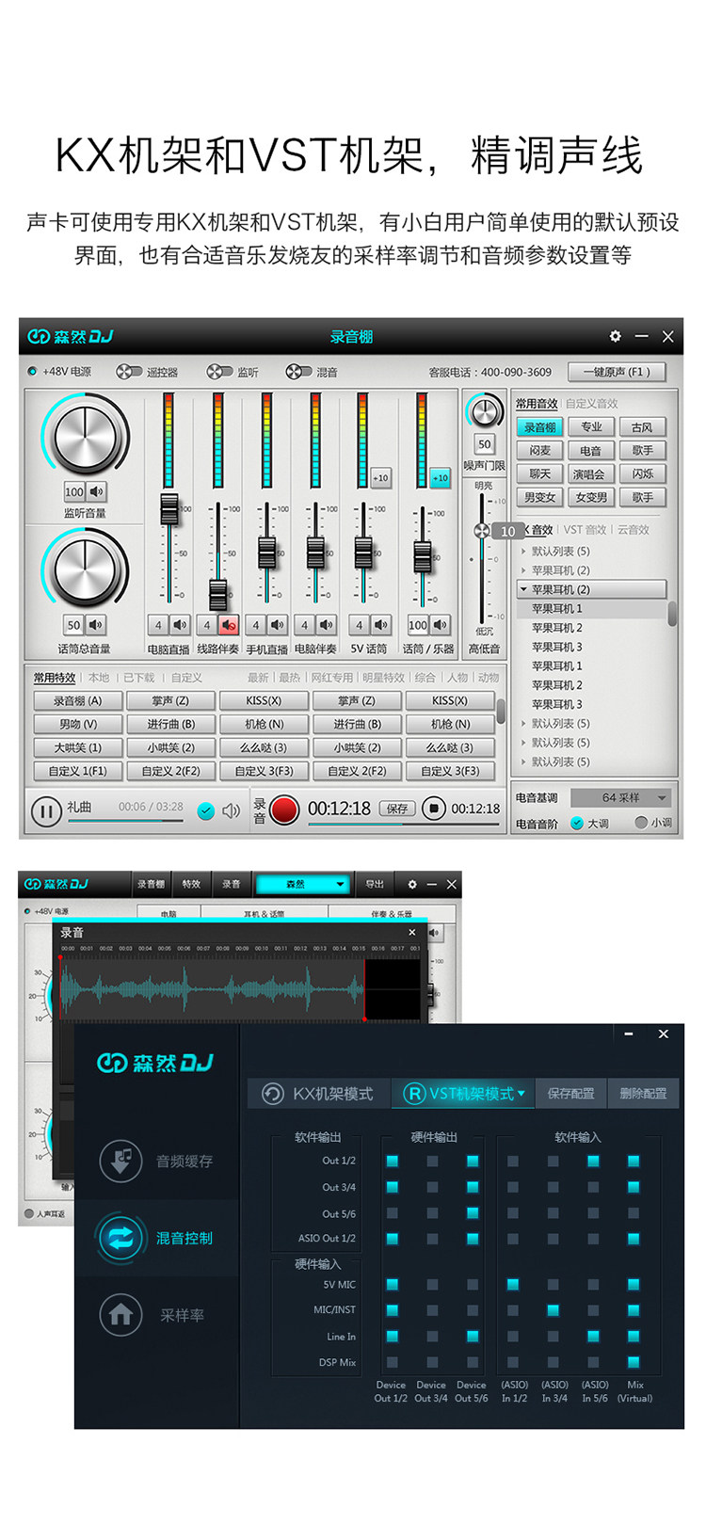This screenshot has width=706, height=1523.
Task: Click the +10 boost on 5V 话筒
Action: tap(380, 478)
